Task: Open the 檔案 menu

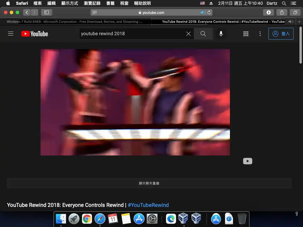Action: [38, 3]
